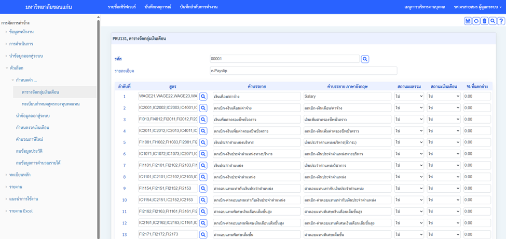Viewport: 506px width, 239px height.
Task: Select คำนวณภาษีใหม่ in the sidebar
Action: (29, 139)
